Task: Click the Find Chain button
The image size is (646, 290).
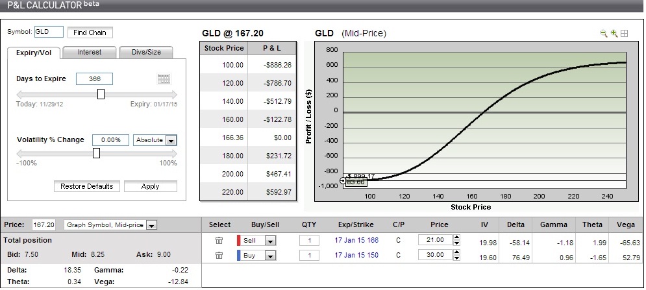Action: tap(90, 32)
